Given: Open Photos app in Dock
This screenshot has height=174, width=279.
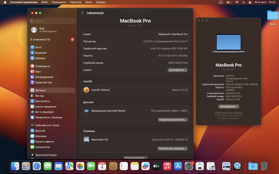Looking at the screenshot, I should click(80, 166).
